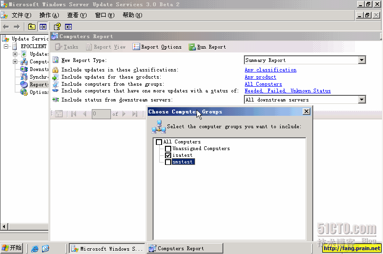Click the next page navigation arrow

coord(124,114)
